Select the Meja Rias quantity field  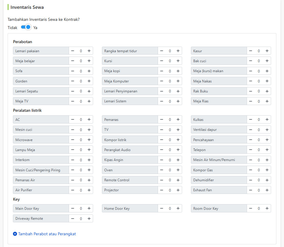259,101
